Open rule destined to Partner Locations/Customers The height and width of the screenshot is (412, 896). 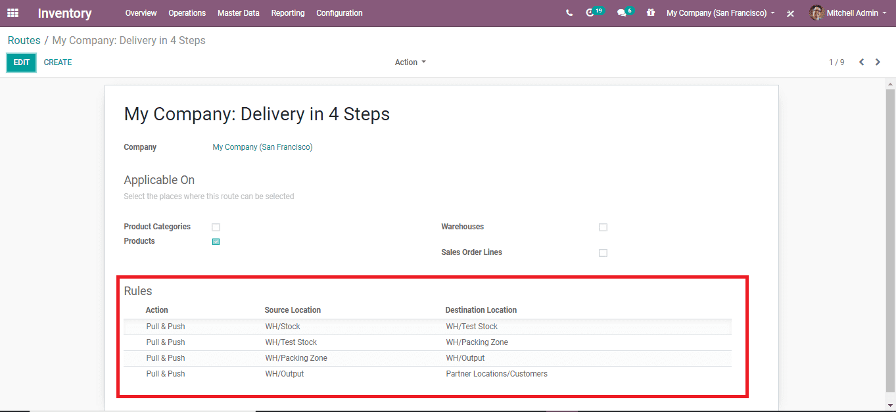(x=427, y=374)
